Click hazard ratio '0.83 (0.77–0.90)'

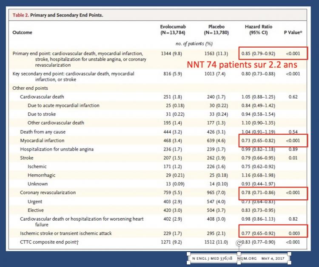click(x=258, y=242)
